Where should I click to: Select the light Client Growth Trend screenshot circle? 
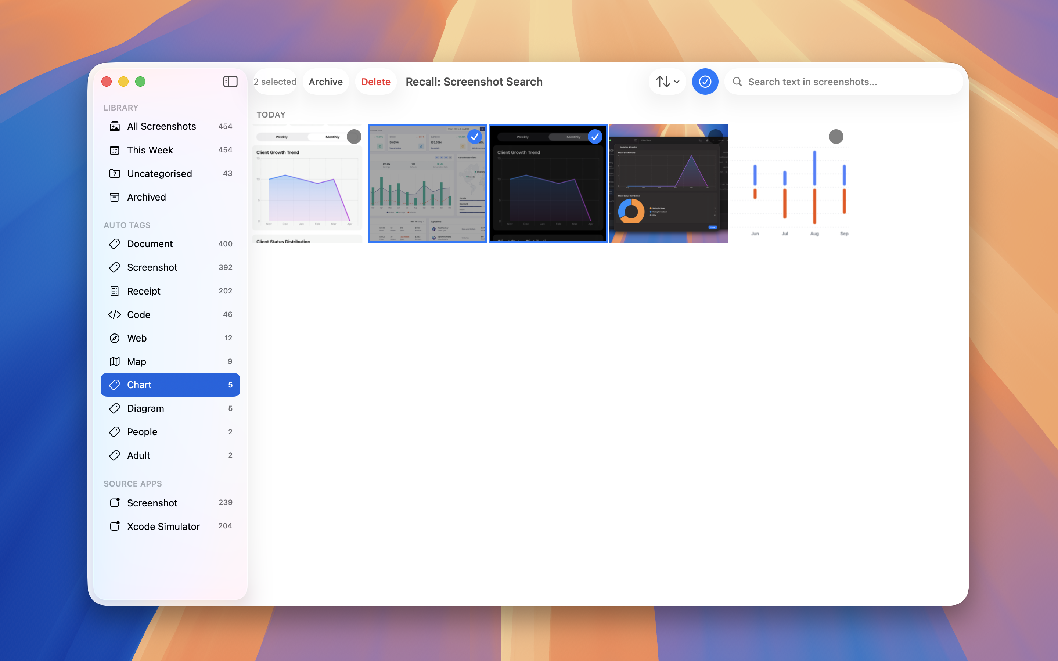click(354, 136)
